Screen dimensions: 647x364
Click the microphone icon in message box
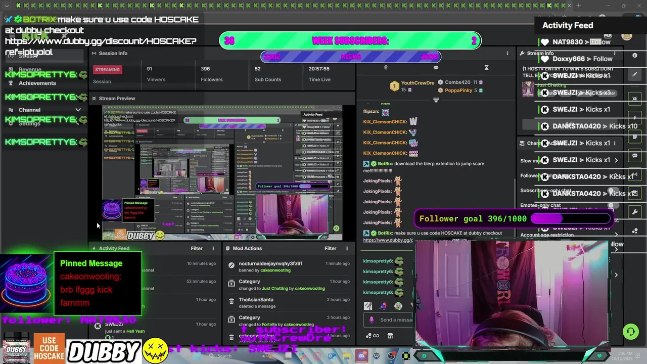(x=372, y=320)
